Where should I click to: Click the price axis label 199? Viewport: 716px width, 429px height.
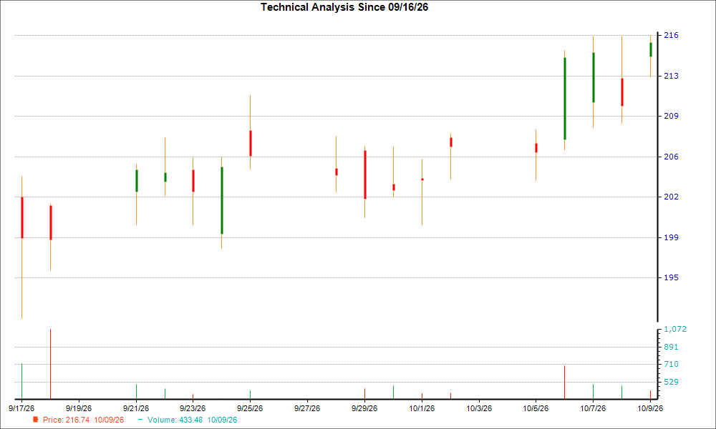pos(671,237)
